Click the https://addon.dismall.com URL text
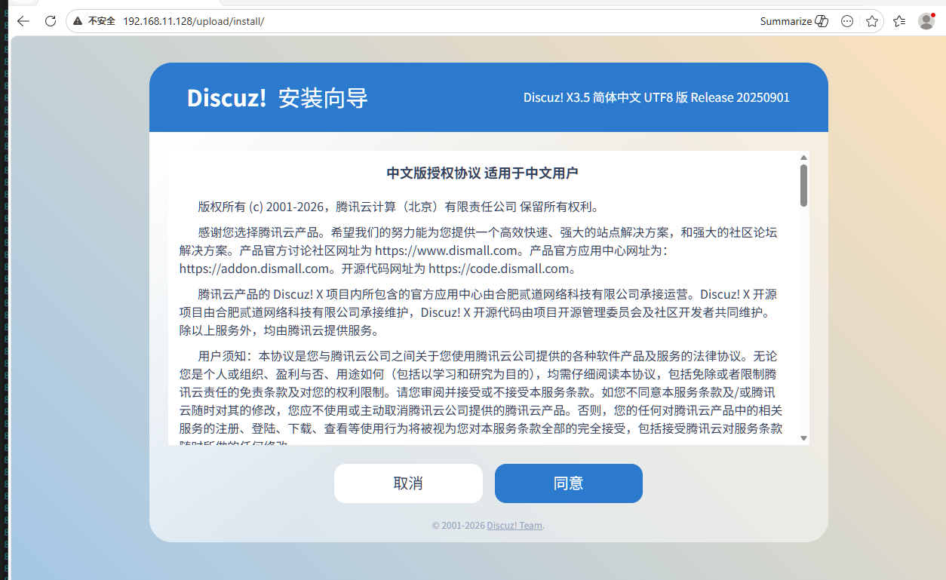 click(x=255, y=269)
